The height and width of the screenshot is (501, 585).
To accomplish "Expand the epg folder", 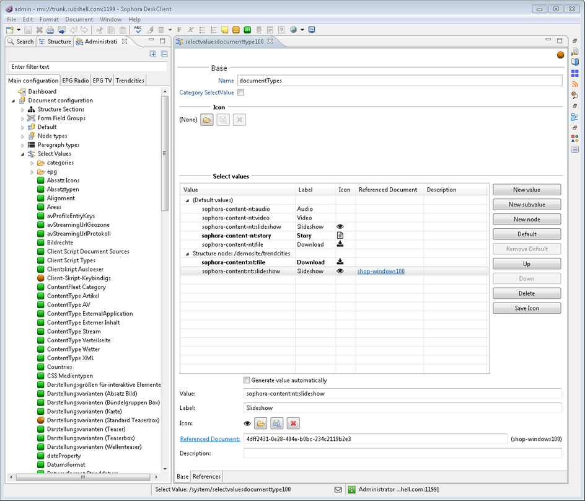I will pos(32,172).
